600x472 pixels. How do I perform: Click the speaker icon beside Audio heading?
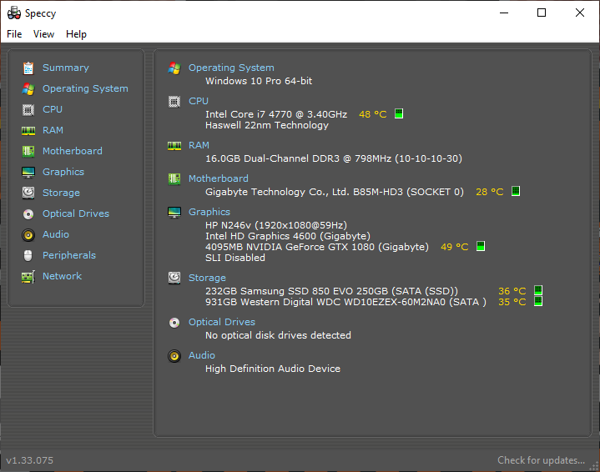pyautogui.click(x=174, y=356)
